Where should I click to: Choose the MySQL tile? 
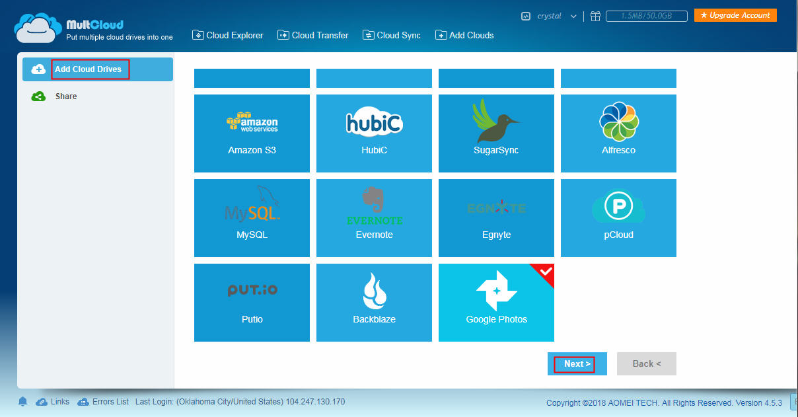click(x=252, y=218)
